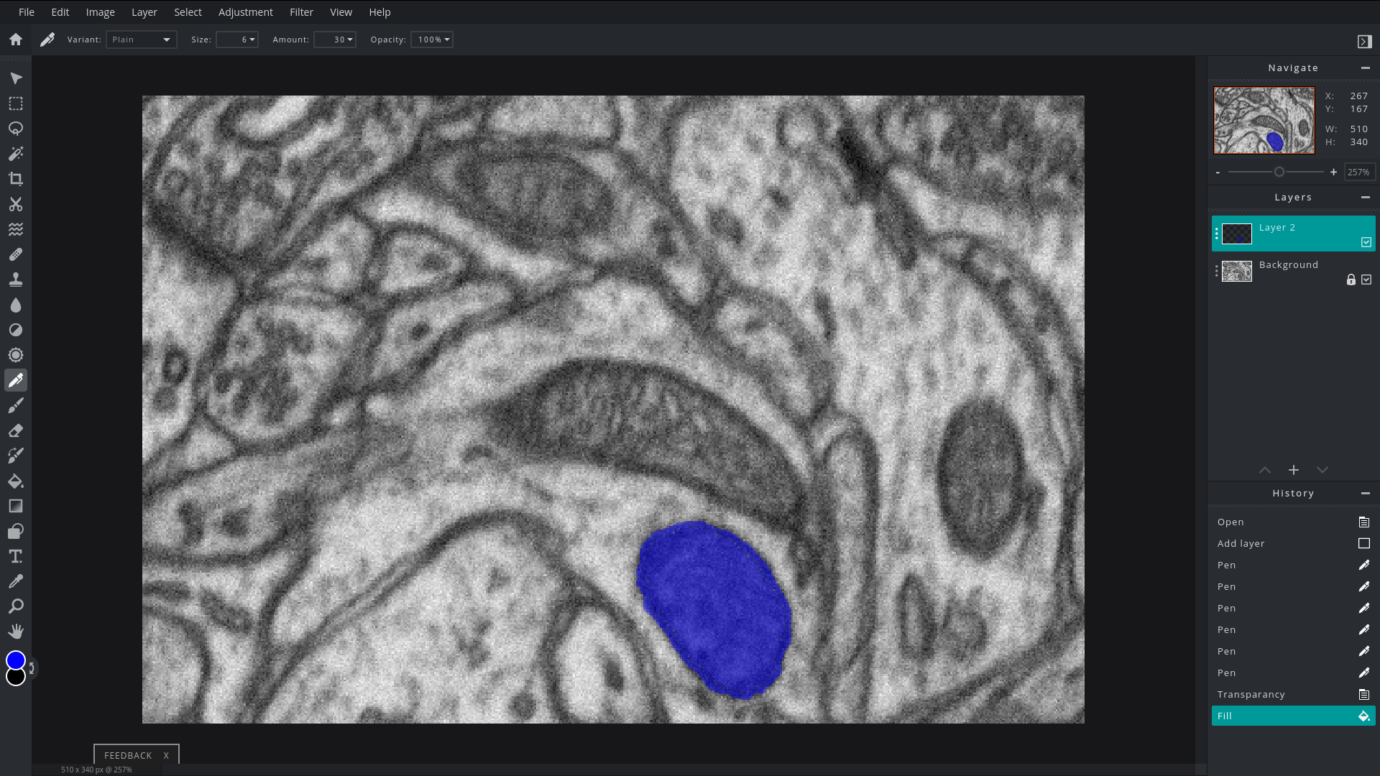Select the Liquify waves tool

pos(16,229)
